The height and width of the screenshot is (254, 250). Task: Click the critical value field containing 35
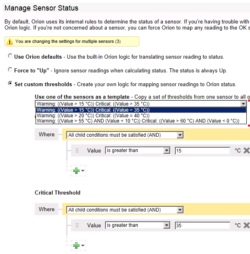[x=202, y=226]
